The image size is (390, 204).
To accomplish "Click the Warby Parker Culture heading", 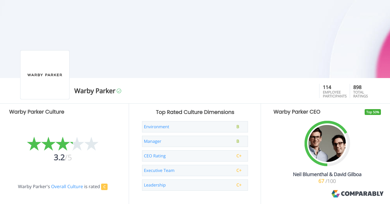I will (37, 112).
